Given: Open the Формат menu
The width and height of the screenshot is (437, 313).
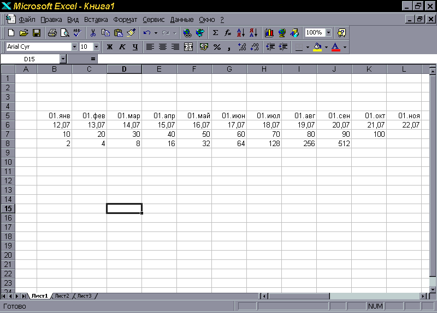Looking at the screenshot, I should [125, 20].
